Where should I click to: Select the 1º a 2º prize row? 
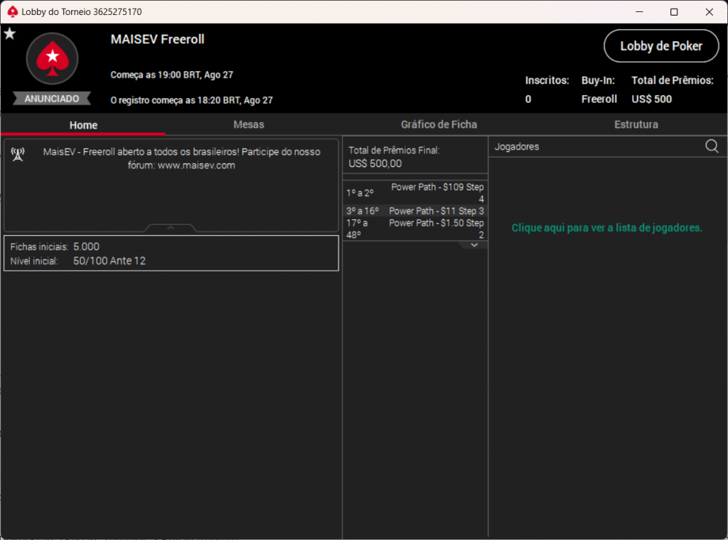tap(415, 193)
